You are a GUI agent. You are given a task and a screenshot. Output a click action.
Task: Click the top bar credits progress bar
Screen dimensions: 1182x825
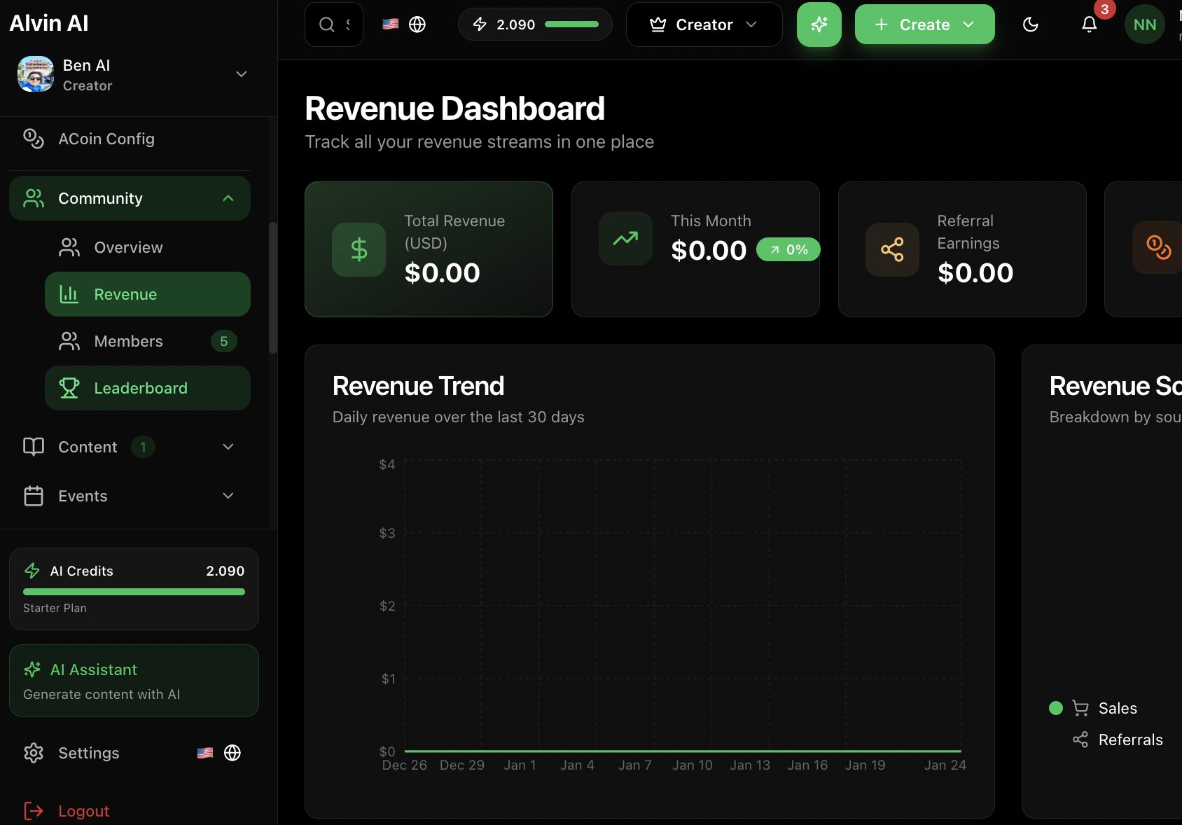[x=571, y=25]
